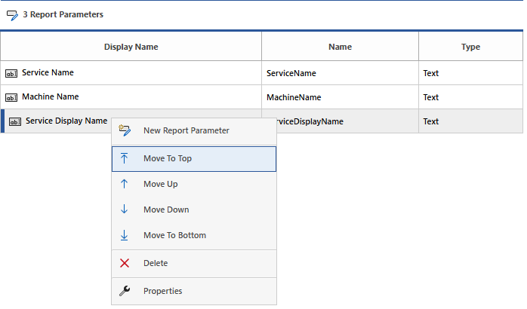Click the Name column header
Screen dimensions: 527x309
point(340,47)
